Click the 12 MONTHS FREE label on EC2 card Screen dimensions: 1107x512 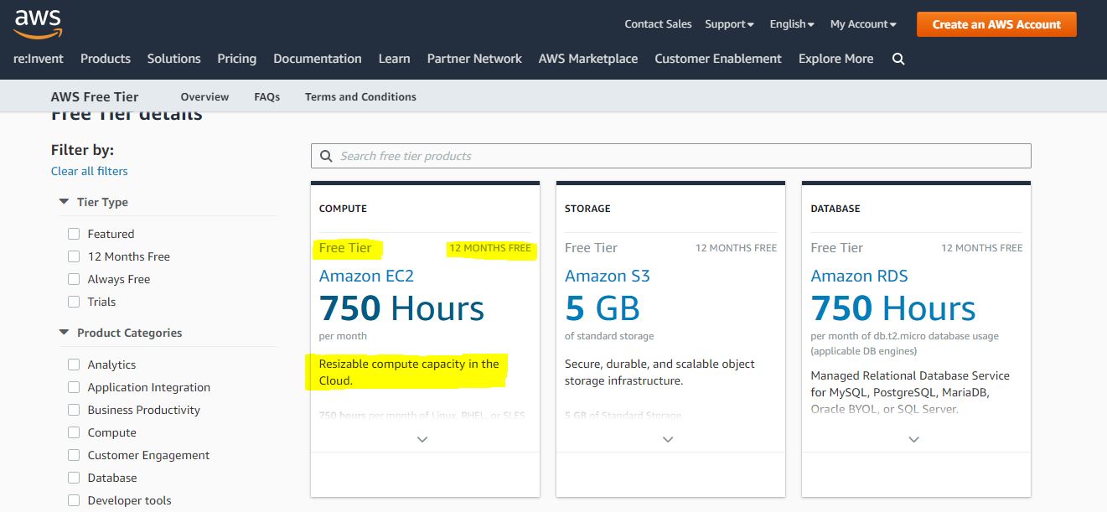pyautogui.click(x=490, y=248)
